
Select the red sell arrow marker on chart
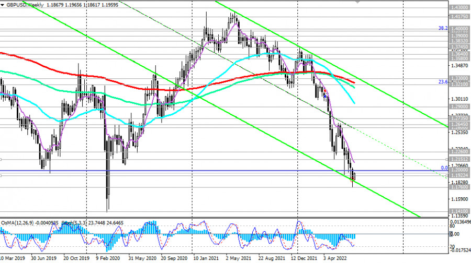(325, 91)
